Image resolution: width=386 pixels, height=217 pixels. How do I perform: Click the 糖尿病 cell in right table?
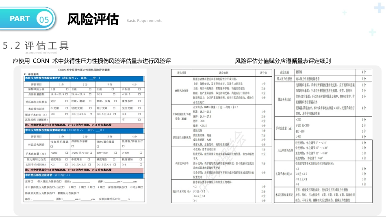coord(299,72)
